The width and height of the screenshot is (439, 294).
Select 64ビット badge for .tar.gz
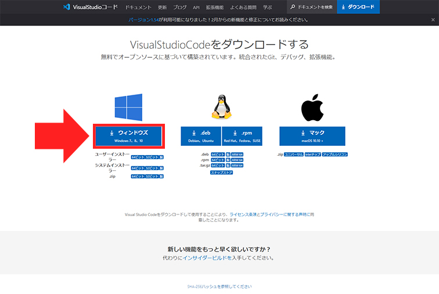click(x=218, y=166)
